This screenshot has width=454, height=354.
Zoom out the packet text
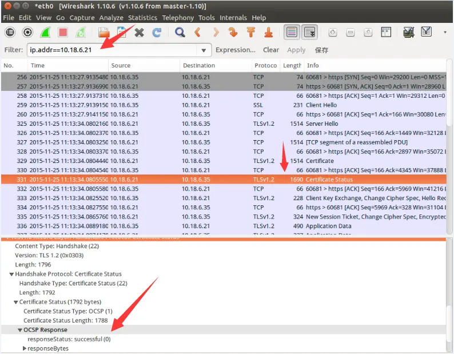tap(351, 32)
